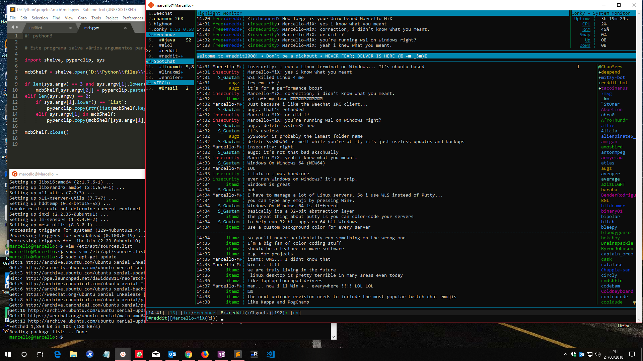Screen dimensions: 643x361
Task: Open Selection menu in Sublime Text
Action: (40, 18)
